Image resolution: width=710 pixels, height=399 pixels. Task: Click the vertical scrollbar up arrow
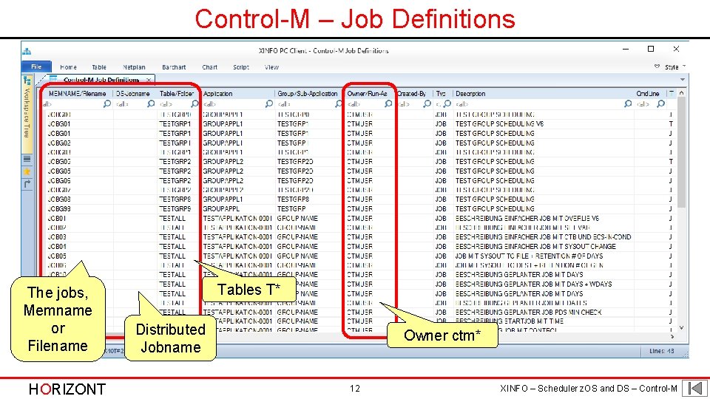pos(681,93)
